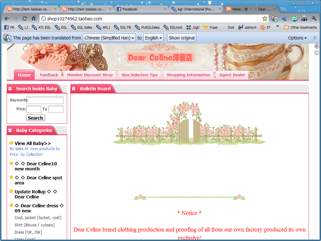
Task: Click the Dear Celine shop banner logo
Action: click(160, 58)
